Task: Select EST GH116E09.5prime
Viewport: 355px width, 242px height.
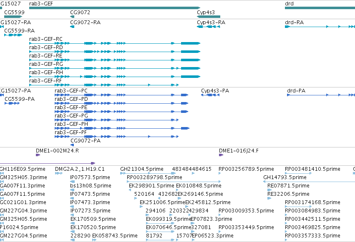Action: (x=2, y=173)
